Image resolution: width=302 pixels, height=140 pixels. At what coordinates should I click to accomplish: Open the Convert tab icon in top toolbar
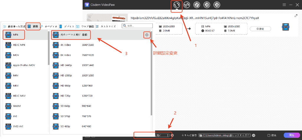click(177, 5)
